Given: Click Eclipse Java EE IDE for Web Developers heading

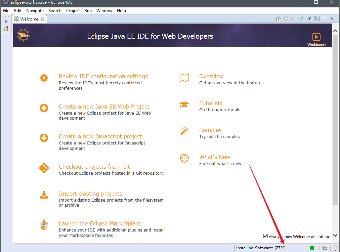Looking at the screenshot, I should point(150,36).
